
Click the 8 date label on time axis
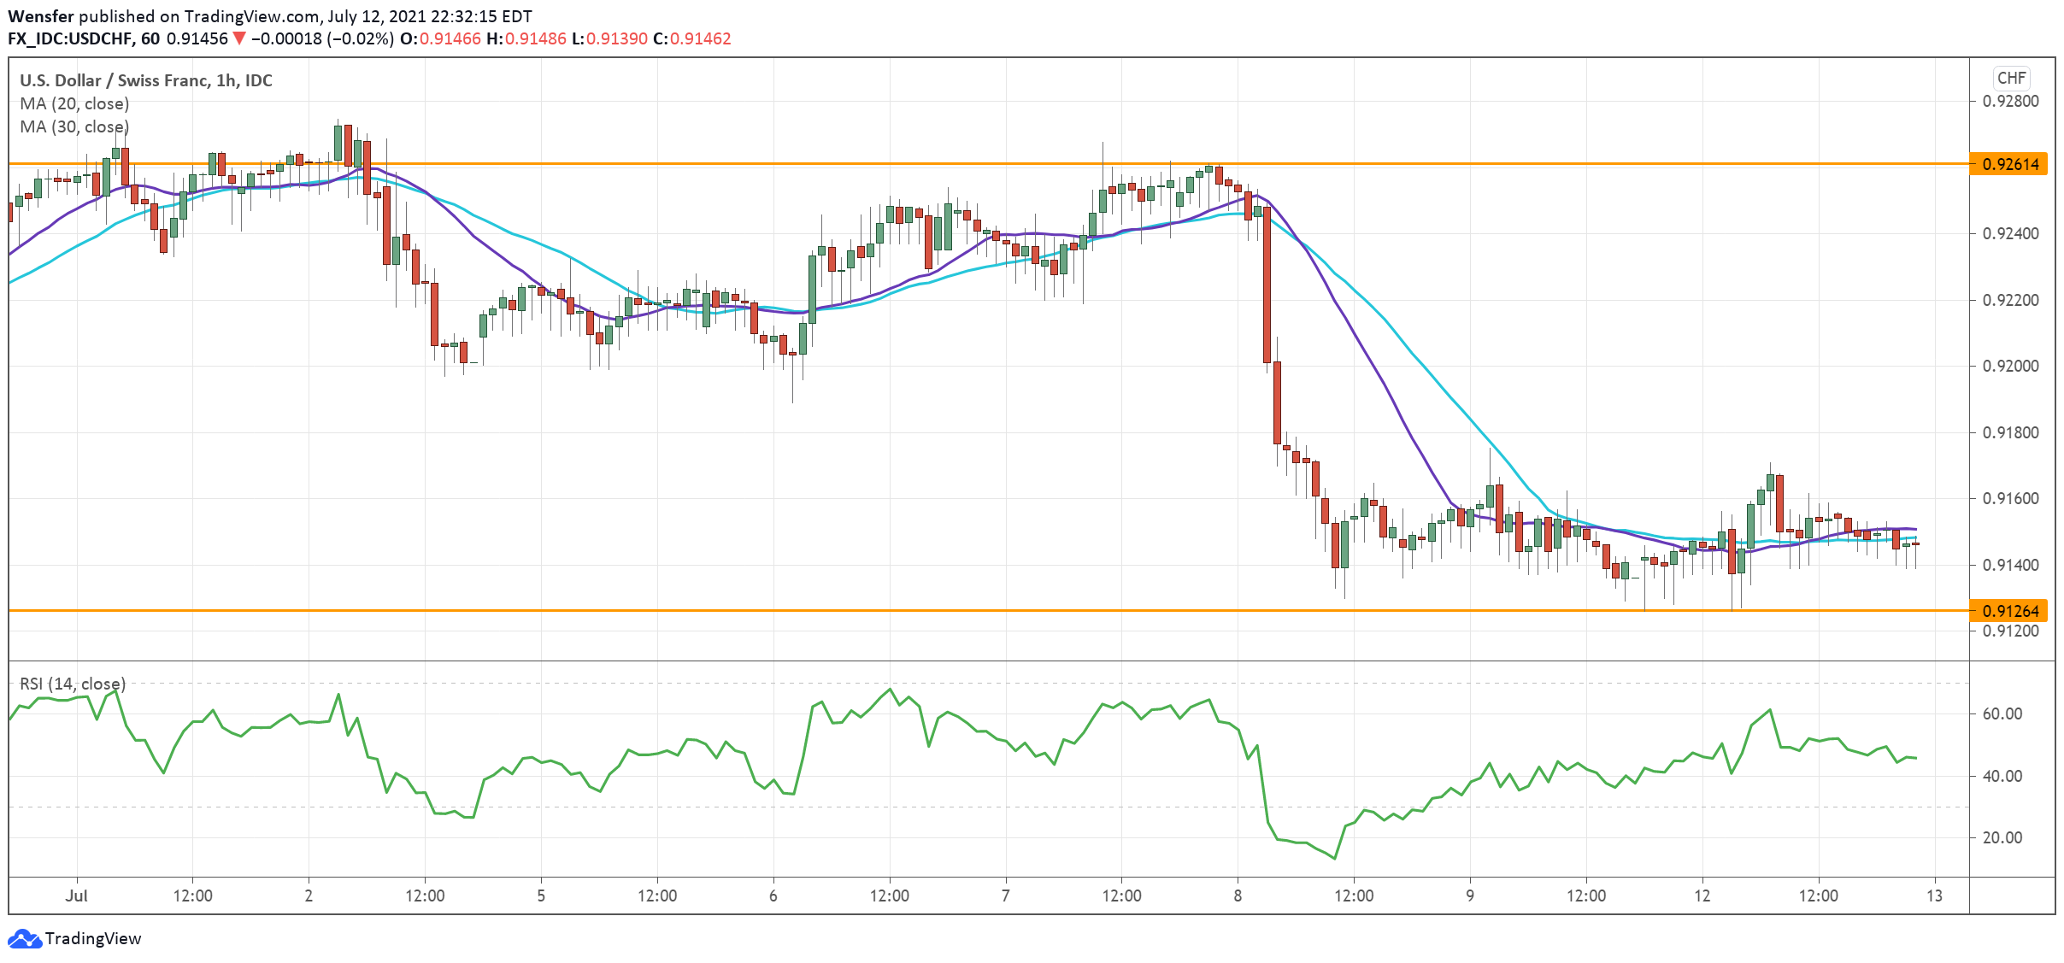click(1238, 895)
